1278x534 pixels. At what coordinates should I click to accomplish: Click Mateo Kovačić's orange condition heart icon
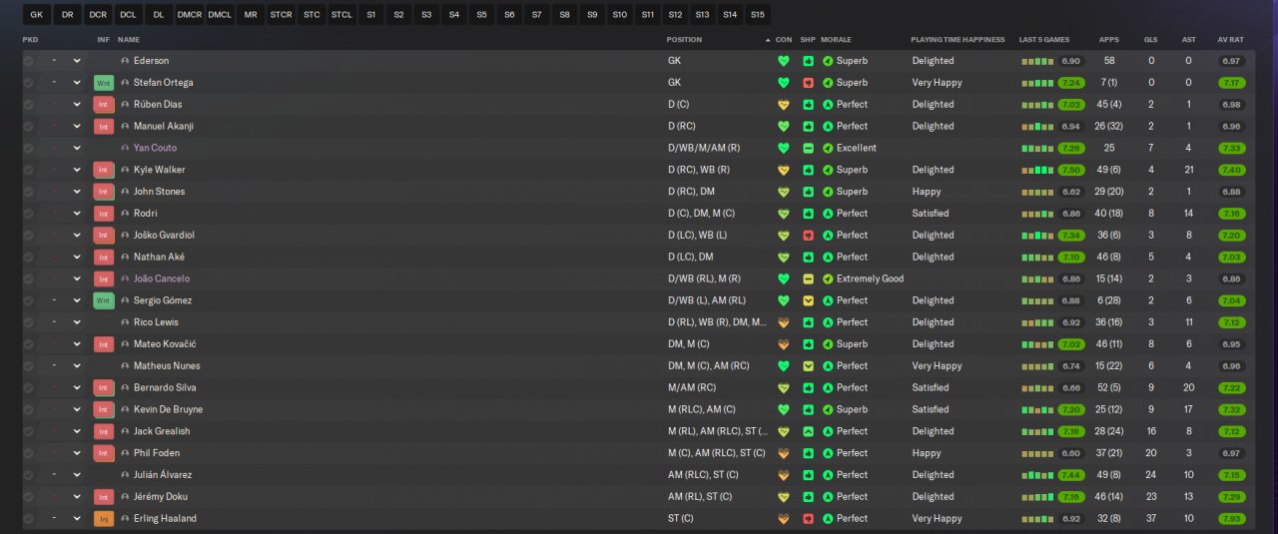point(783,344)
